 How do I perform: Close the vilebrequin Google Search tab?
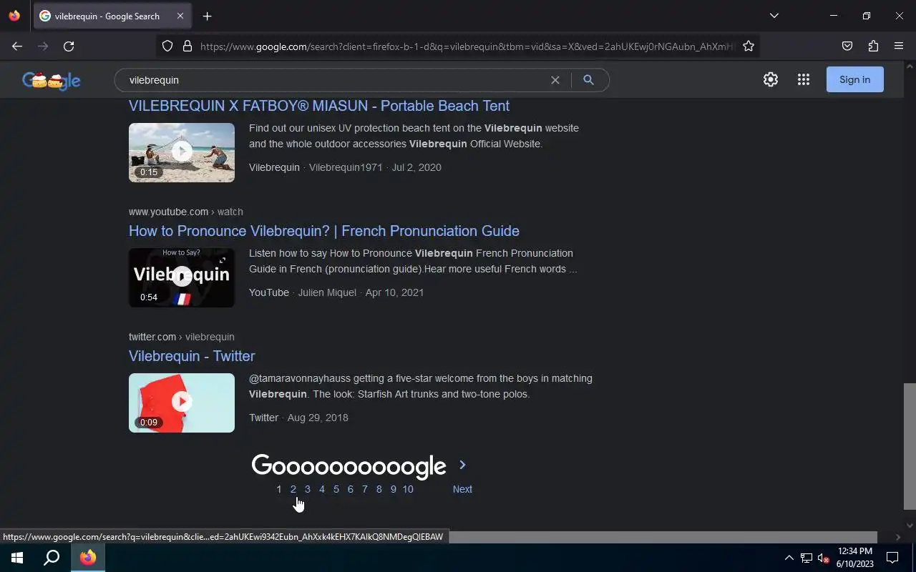pyautogui.click(x=180, y=16)
